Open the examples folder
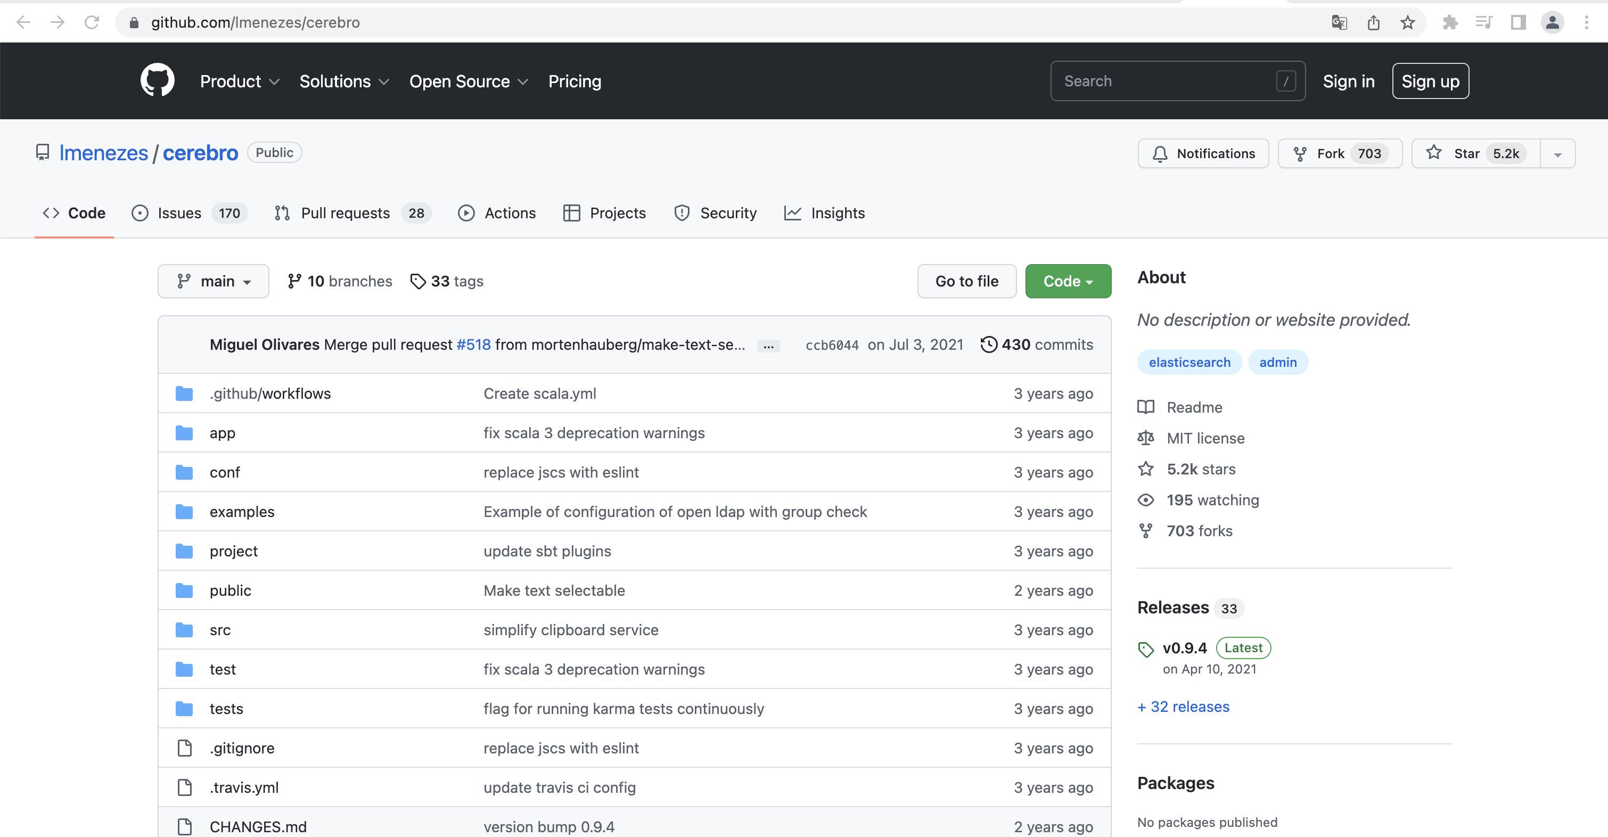Viewport: 1608px width, 837px height. point(242,511)
